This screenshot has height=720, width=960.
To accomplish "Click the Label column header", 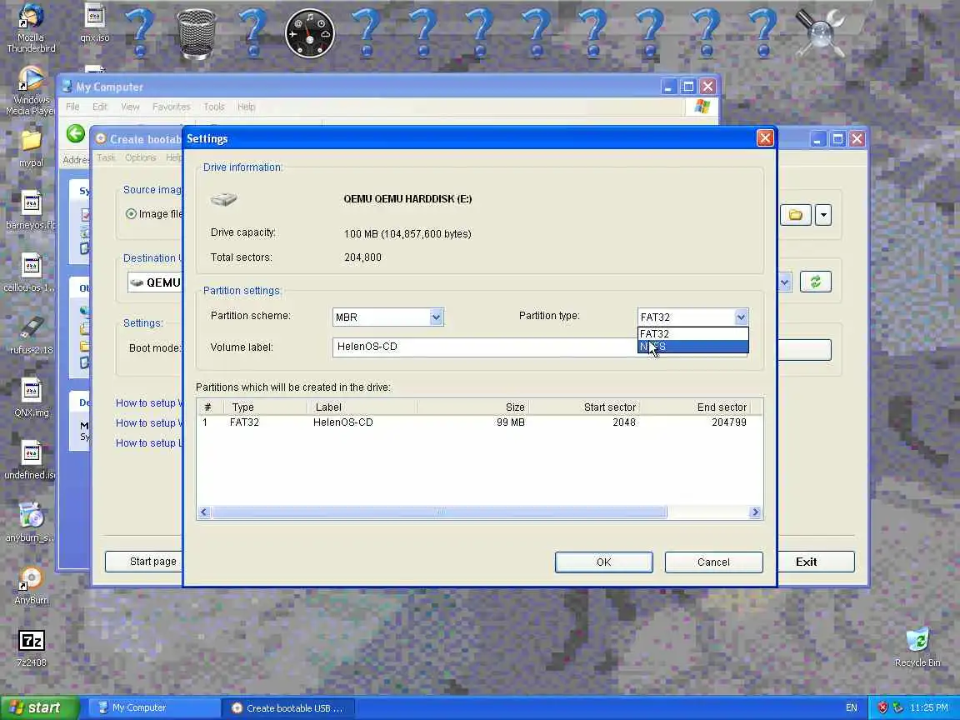I will point(362,407).
